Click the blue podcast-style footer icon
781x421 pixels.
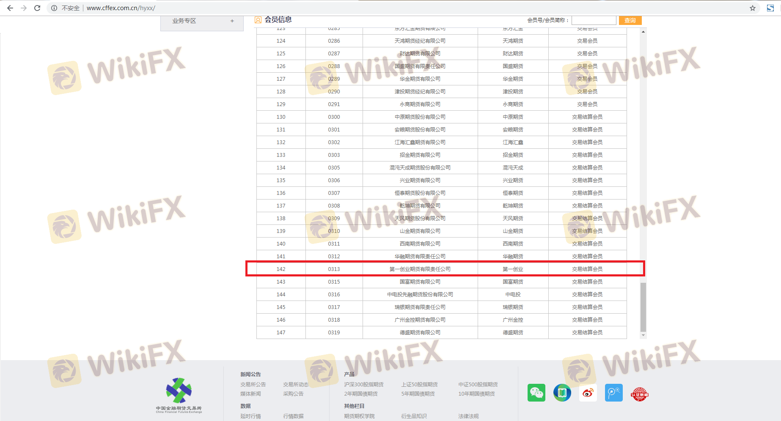tap(613, 393)
